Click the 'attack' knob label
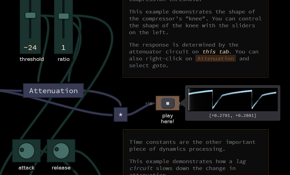The width and height of the screenshot is (290, 175). (27, 168)
